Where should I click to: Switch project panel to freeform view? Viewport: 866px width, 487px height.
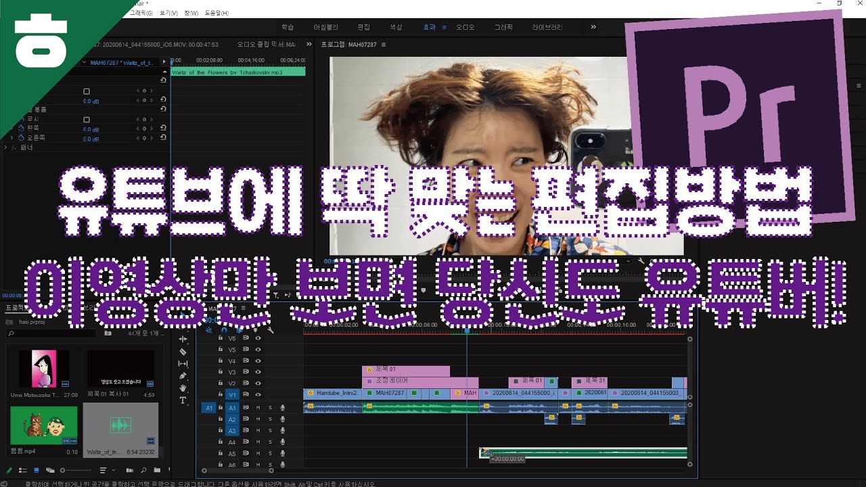pyautogui.click(x=50, y=470)
